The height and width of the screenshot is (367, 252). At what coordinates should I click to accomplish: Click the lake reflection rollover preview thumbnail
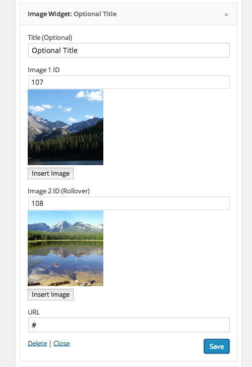66,248
